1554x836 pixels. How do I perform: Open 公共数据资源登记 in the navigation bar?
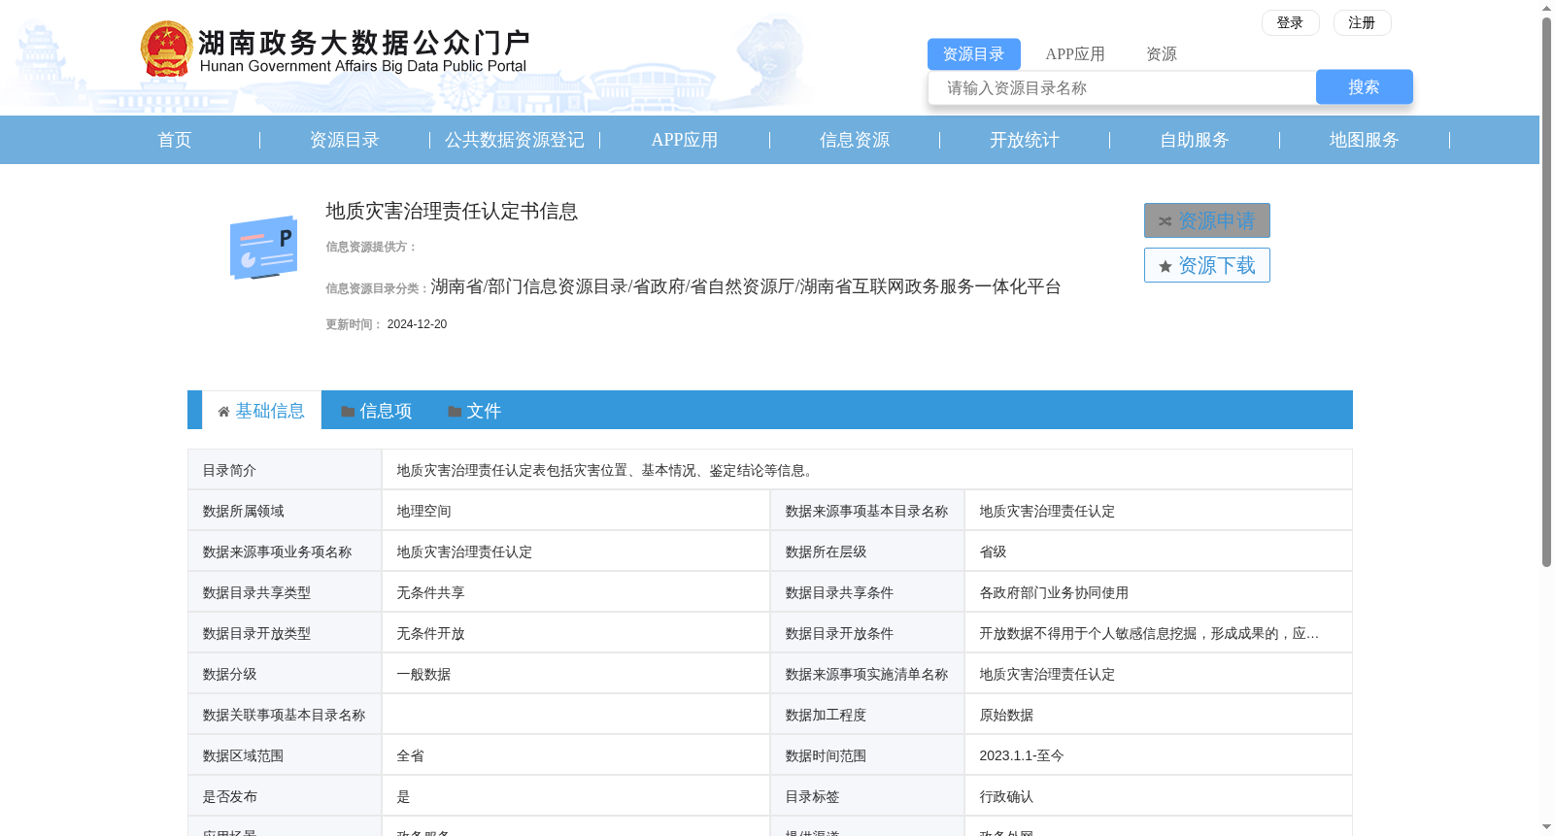[515, 140]
